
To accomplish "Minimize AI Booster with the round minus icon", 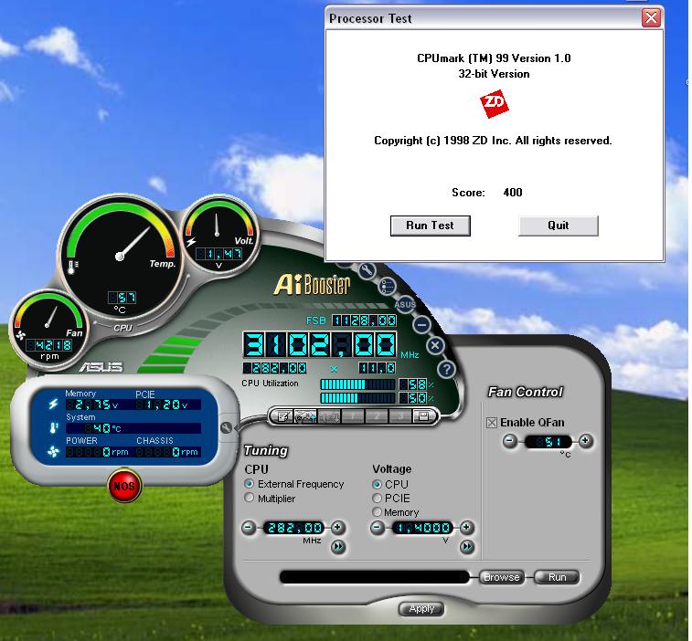I will 421,325.
